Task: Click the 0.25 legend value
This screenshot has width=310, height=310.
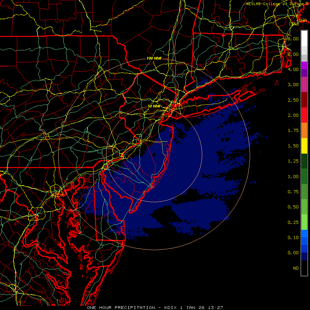Action: pyautogui.click(x=293, y=223)
